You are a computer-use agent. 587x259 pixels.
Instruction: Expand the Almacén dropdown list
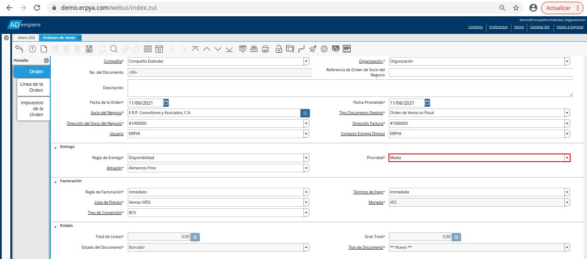coord(306,168)
